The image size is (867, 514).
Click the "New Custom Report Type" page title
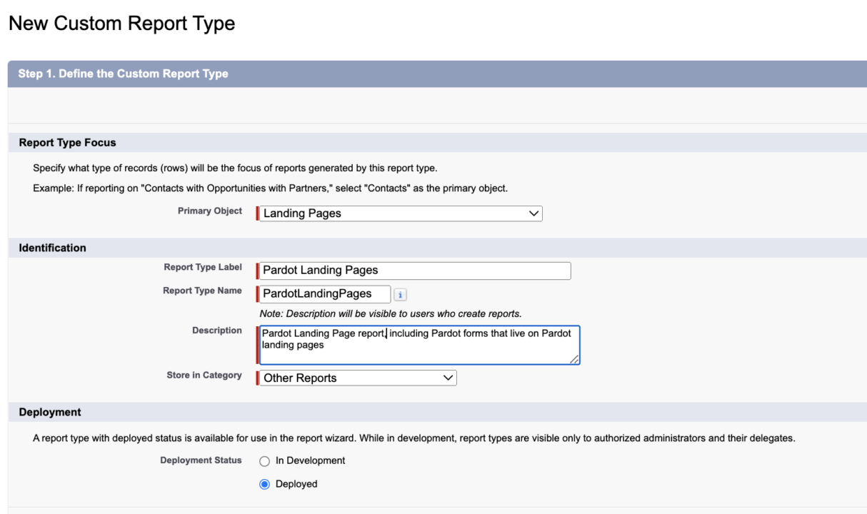click(x=121, y=23)
